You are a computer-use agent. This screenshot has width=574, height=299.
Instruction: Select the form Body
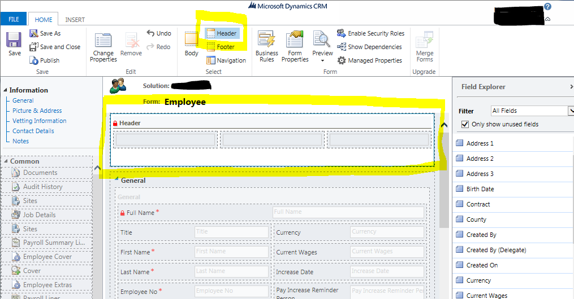pyautogui.click(x=192, y=44)
